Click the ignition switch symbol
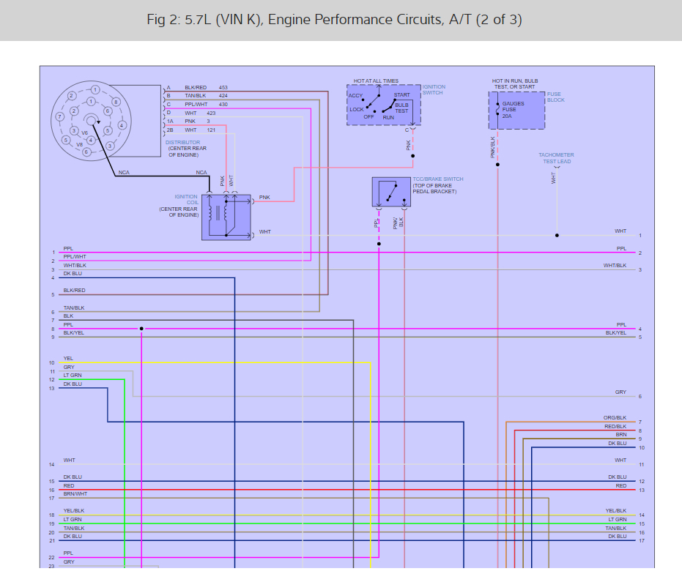Image resolution: width=682 pixels, height=582 pixels. (384, 105)
